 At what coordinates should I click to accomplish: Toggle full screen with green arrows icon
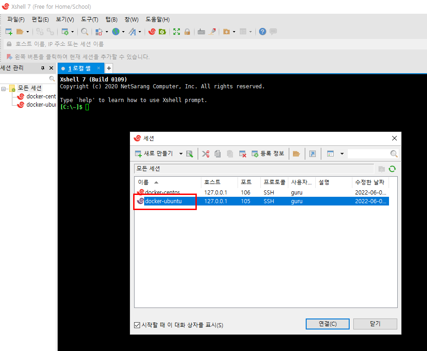(x=177, y=32)
